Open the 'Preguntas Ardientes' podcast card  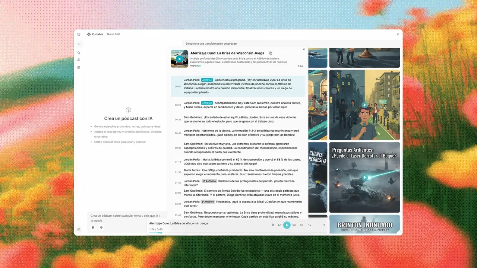click(x=364, y=177)
